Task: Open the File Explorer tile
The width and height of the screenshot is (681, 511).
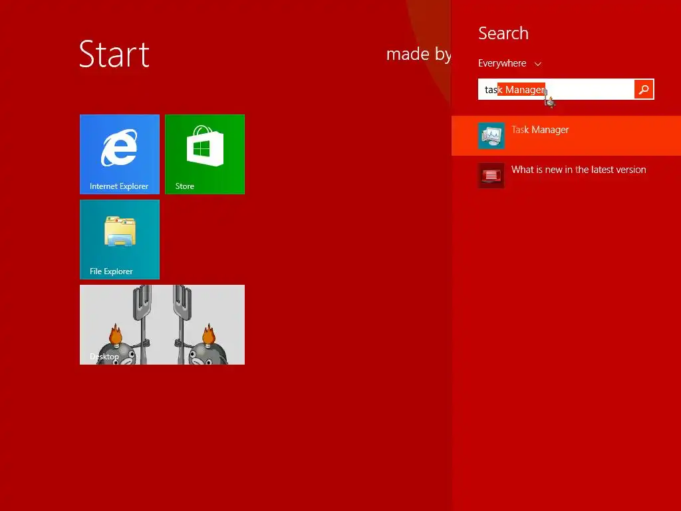Action: [x=120, y=240]
